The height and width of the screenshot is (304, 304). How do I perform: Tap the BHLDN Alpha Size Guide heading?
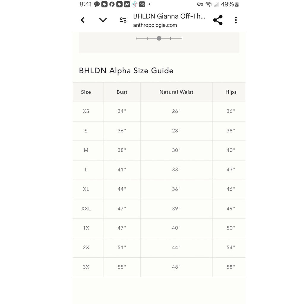(126, 71)
